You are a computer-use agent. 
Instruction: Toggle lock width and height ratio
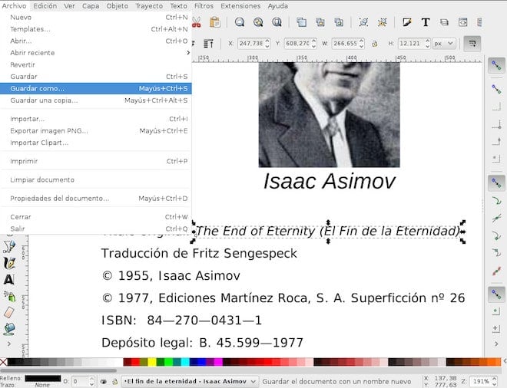click(x=374, y=44)
